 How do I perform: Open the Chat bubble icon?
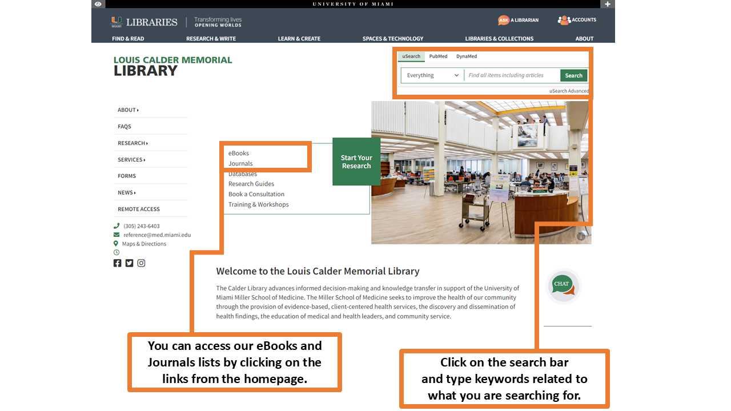(563, 285)
